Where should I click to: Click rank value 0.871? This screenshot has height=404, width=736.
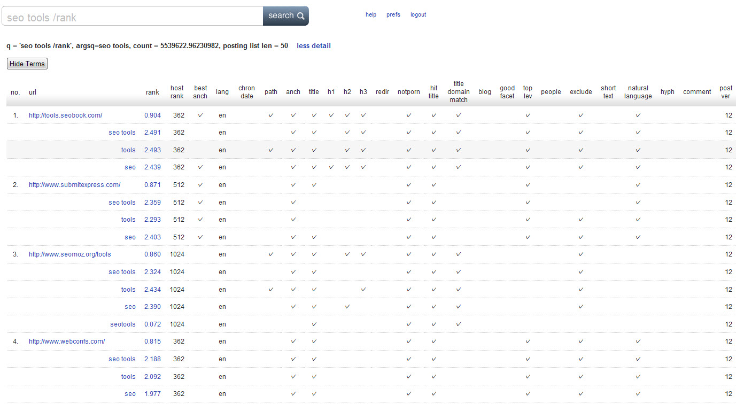[x=152, y=185]
